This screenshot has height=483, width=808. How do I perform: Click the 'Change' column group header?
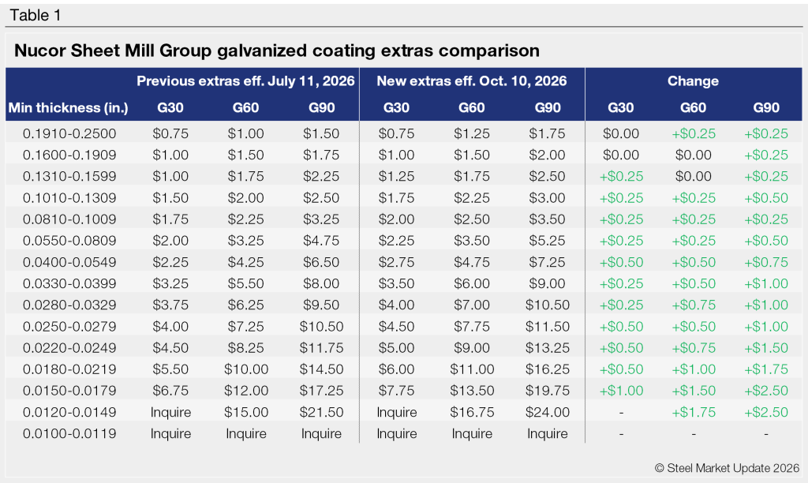[x=693, y=81]
